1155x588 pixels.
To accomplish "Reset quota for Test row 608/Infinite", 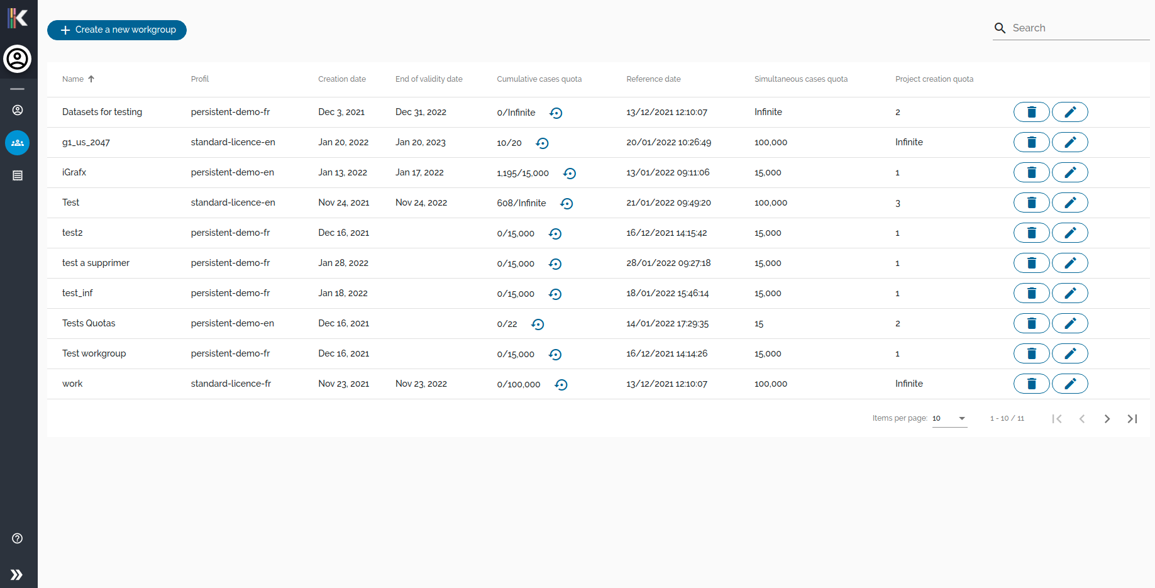I will (x=566, y=204).
